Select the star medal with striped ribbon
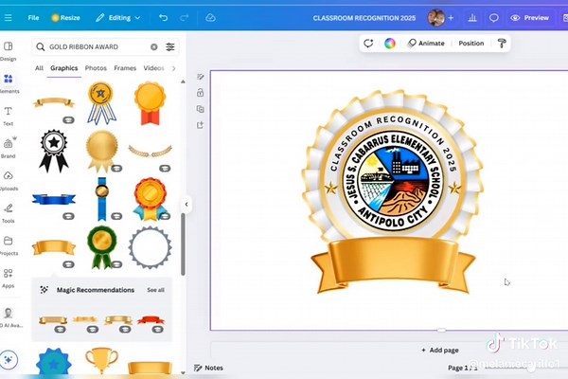Image resolution: width=568 pixels, height=379 pixels. (x=101, y=103)
